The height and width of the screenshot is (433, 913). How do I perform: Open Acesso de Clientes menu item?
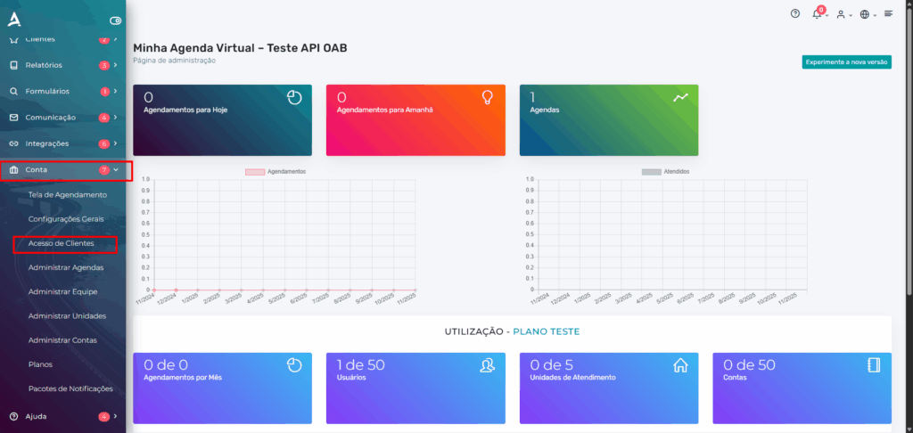(x=61, y=243)
